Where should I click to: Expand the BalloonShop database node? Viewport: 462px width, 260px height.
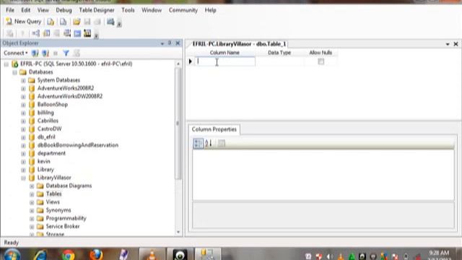pyautogui.click(x=23, y=105)
